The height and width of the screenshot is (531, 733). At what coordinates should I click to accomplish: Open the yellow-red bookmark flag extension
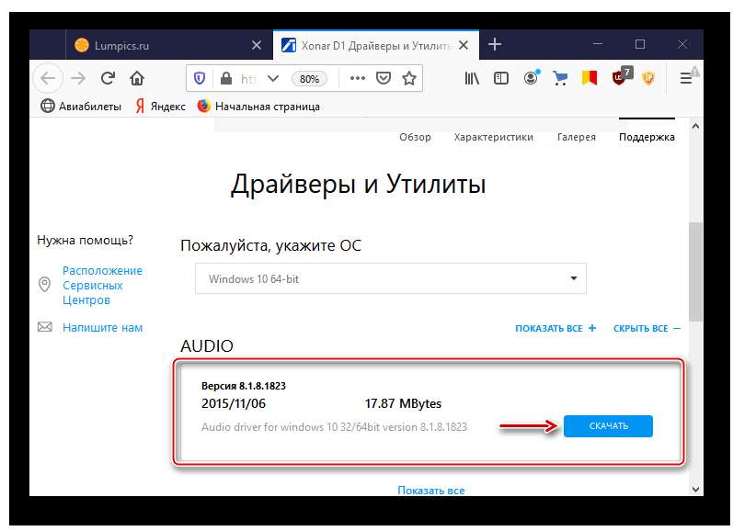tap(589, 78)
